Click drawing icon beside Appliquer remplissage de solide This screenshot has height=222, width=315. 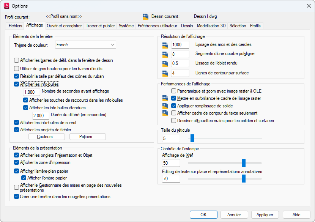(x=165, y=106)
